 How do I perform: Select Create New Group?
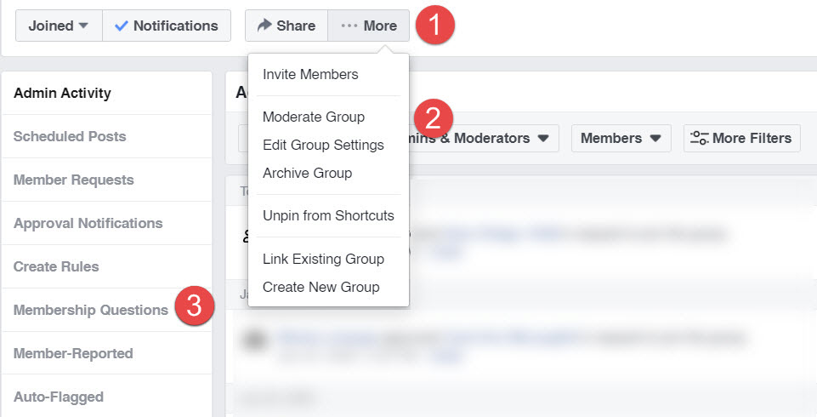(321, 287)
